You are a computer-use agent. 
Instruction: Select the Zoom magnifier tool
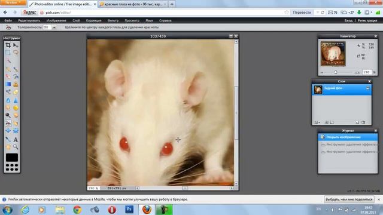pyautogui.click(x=16, y=147)
